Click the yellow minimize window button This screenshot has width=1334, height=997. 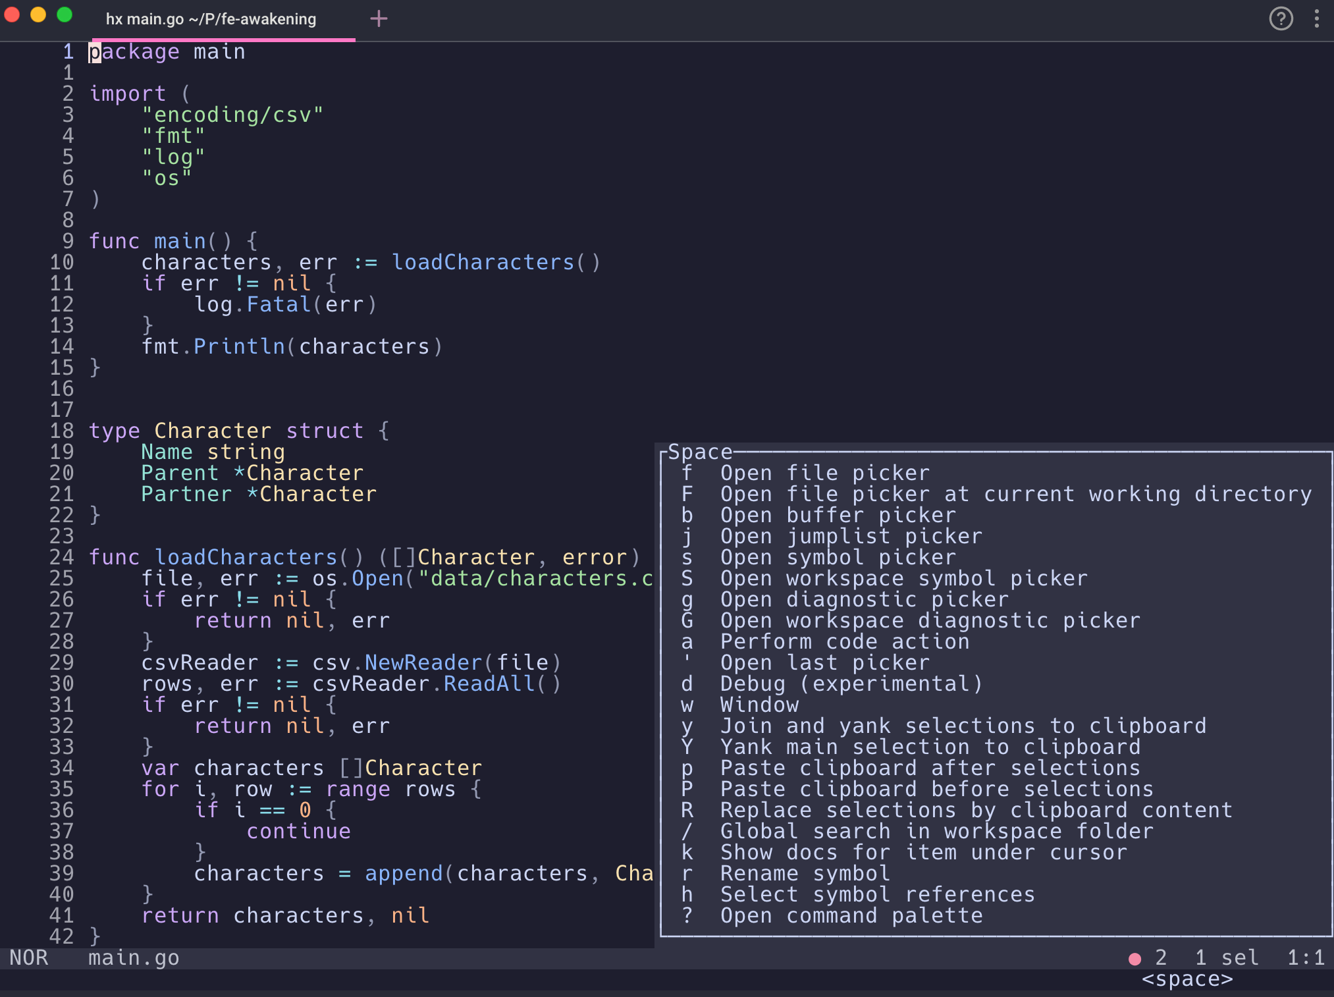(38, 14)
